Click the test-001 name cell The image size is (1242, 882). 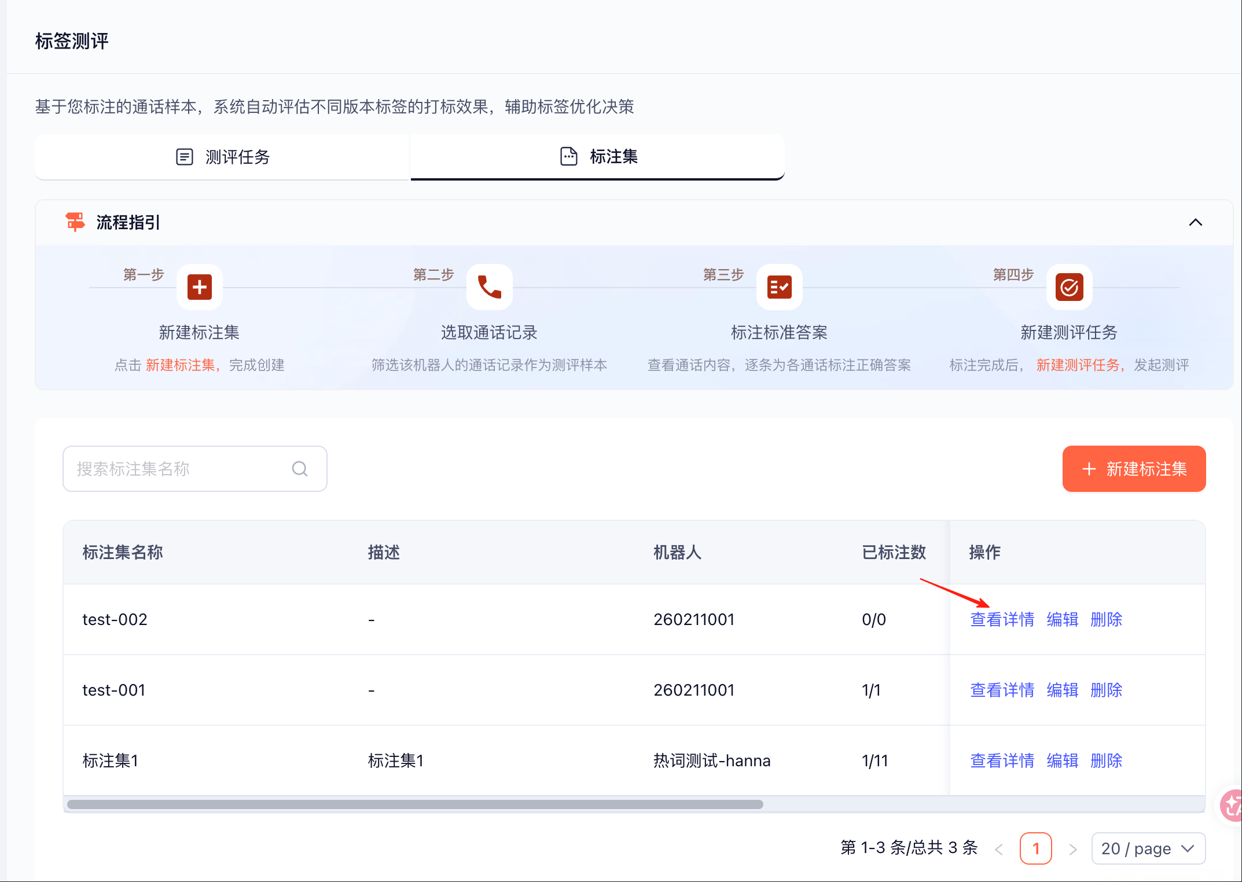(x=113, y=690)
